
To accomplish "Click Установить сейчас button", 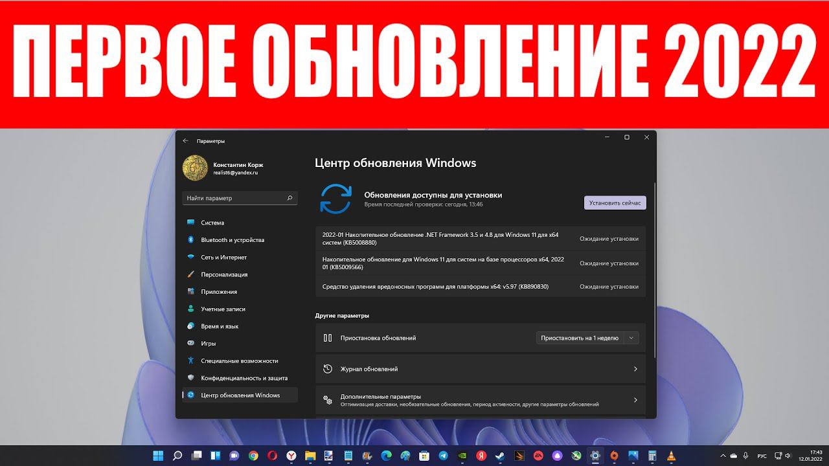I will (615, 203).
